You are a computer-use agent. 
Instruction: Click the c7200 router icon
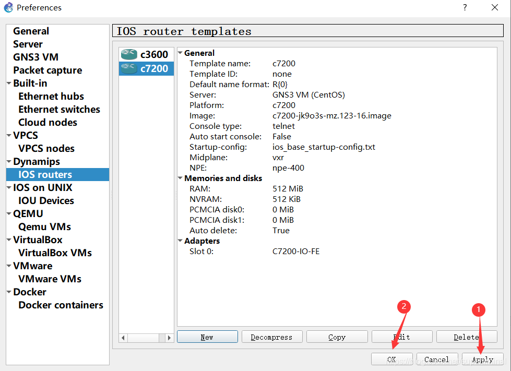[x=129, y=68]
